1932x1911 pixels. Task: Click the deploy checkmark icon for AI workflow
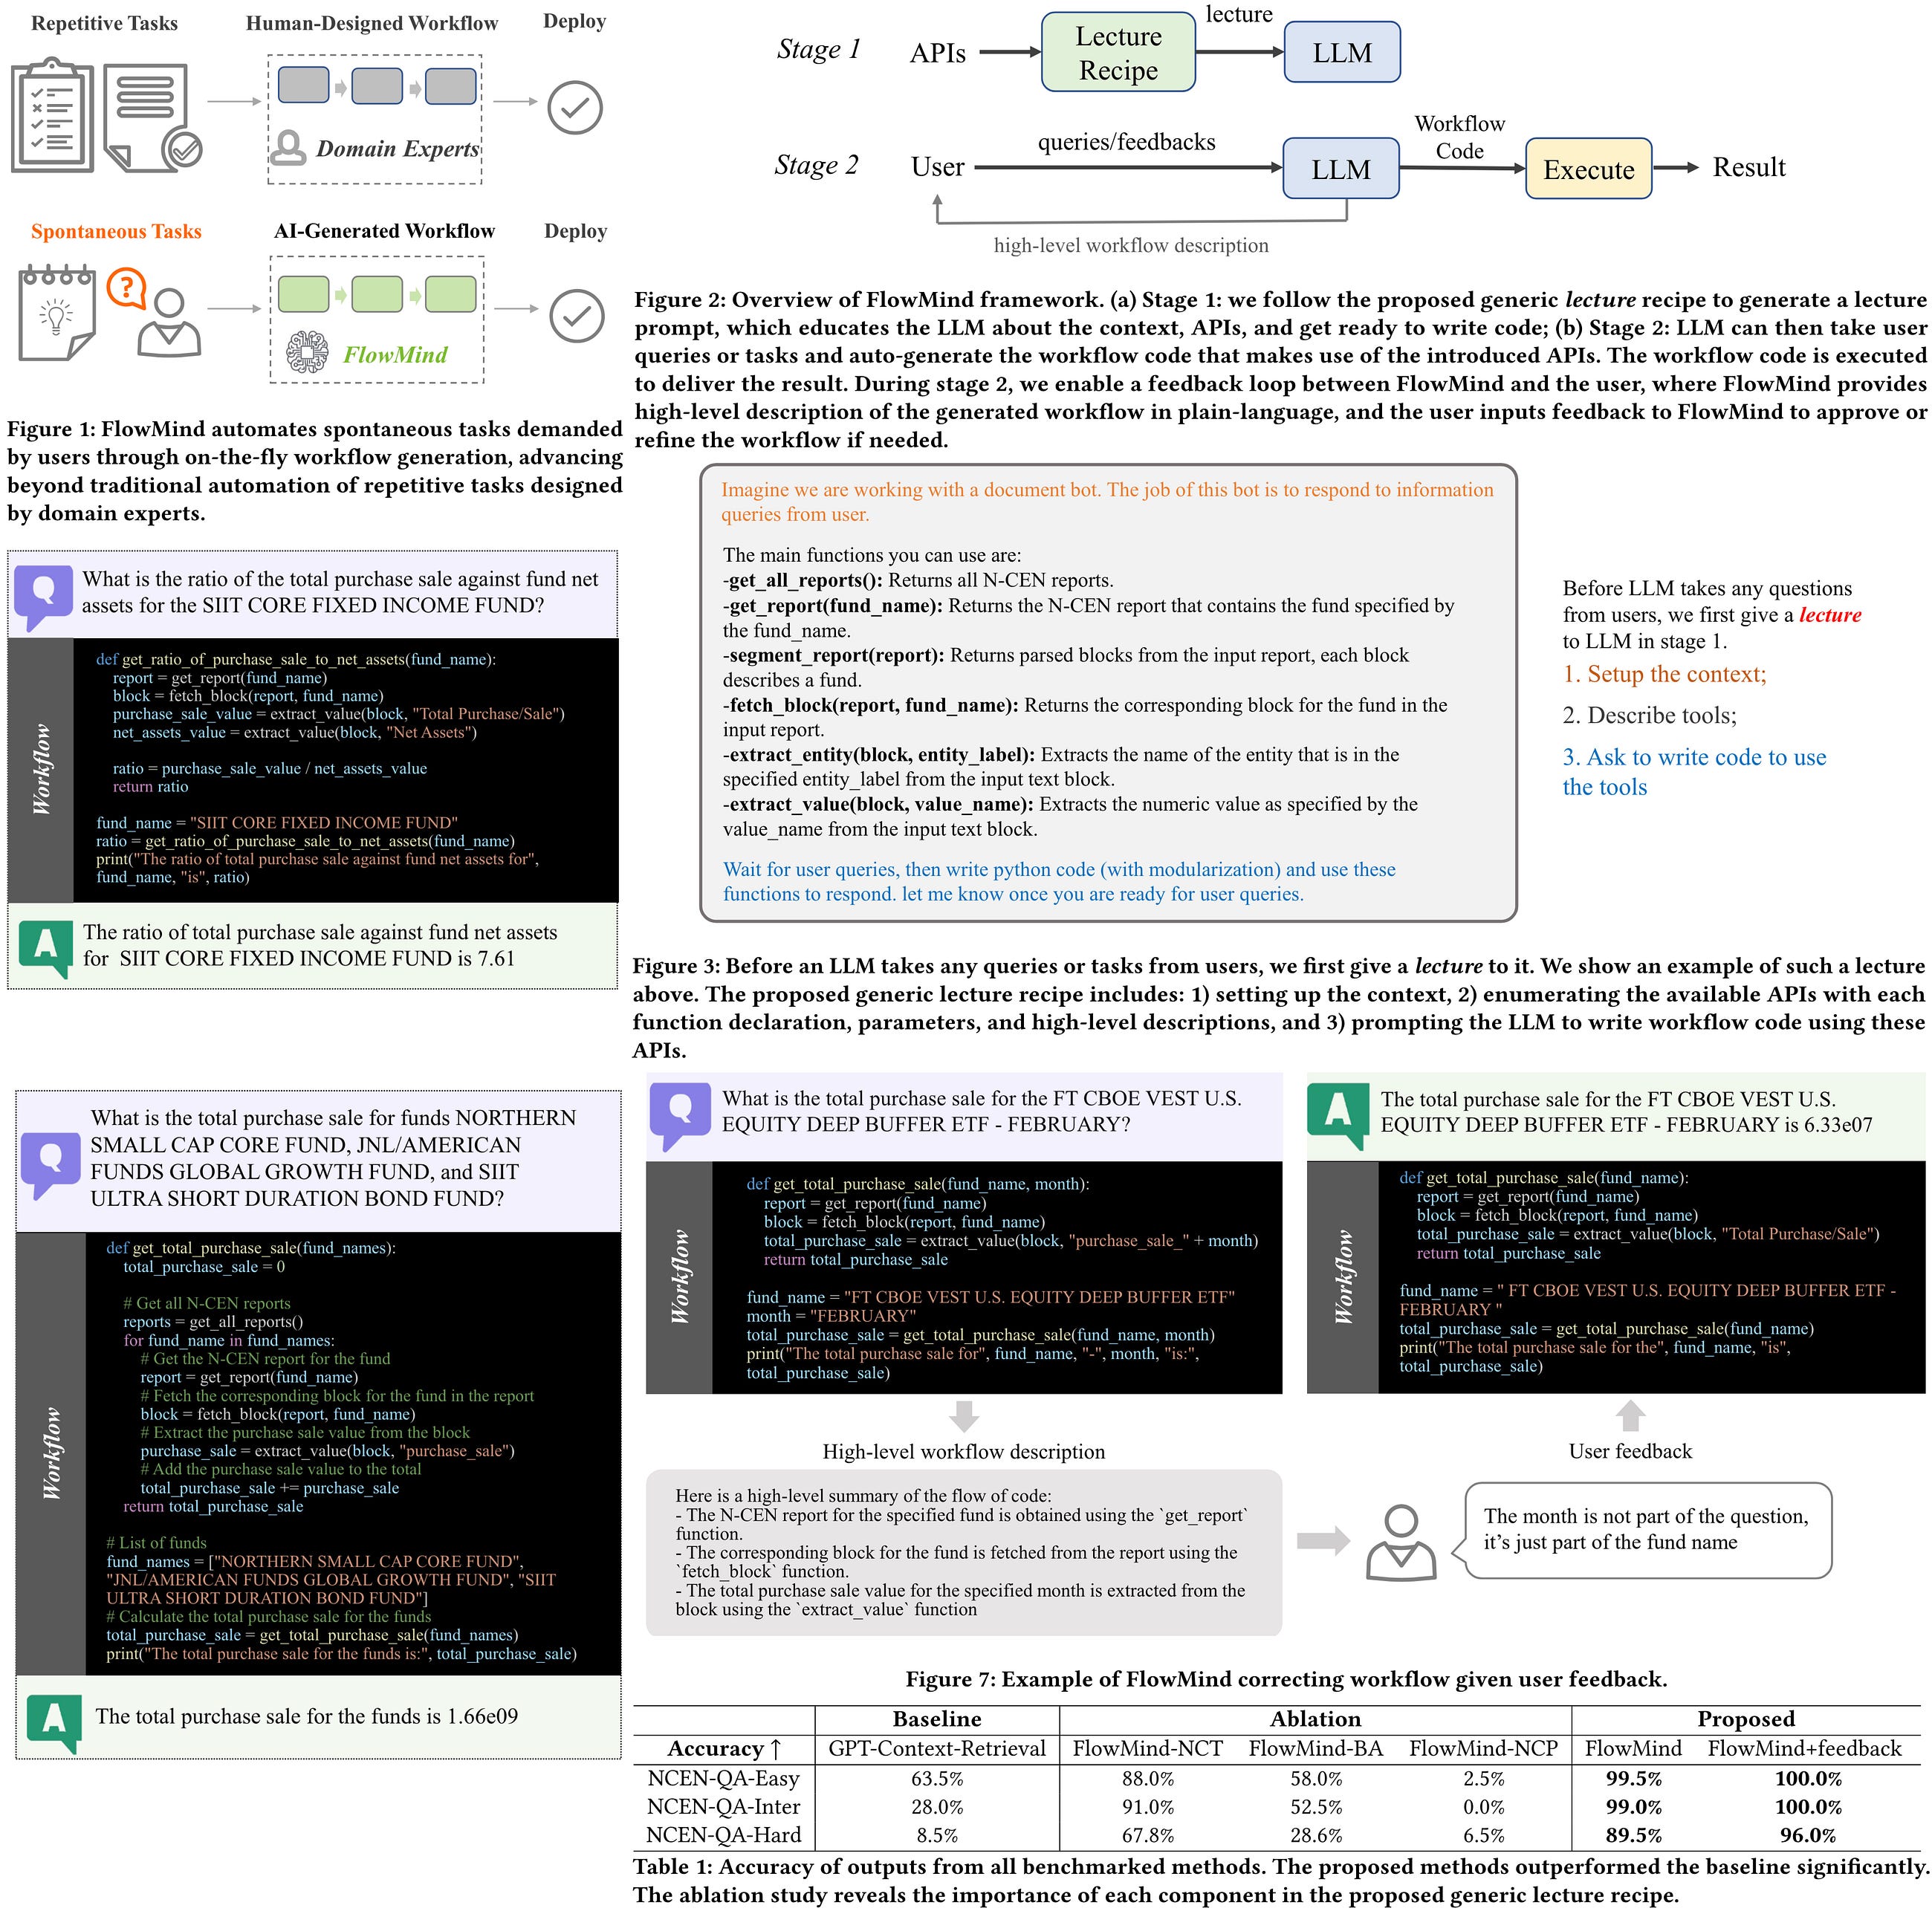577,315
